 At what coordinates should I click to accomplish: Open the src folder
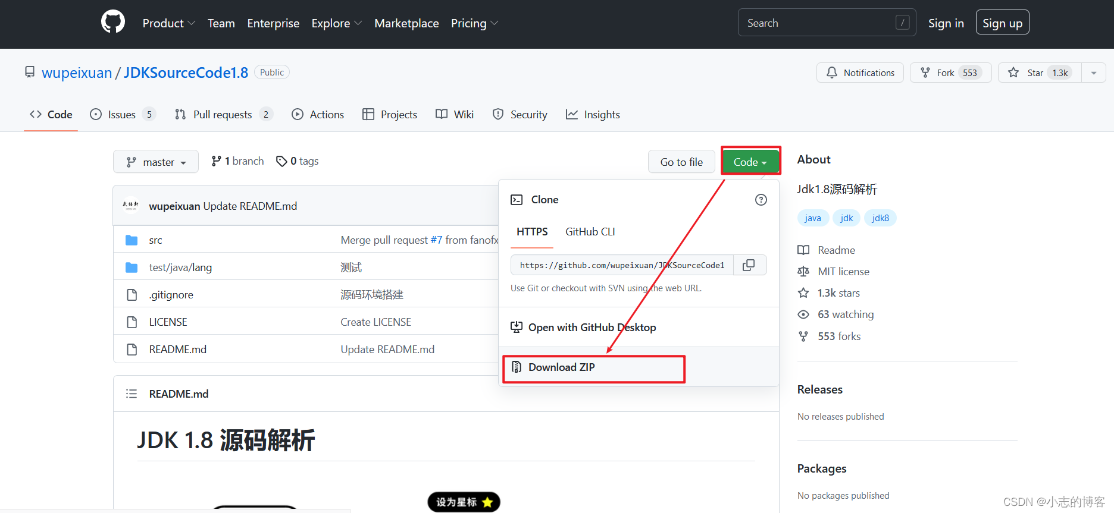(x=155, y=240)
